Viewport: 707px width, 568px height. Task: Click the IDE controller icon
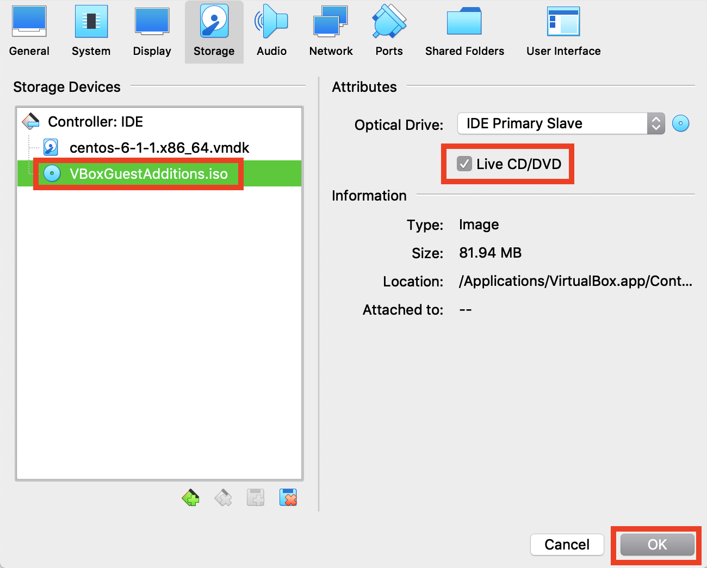pos(30,121)
